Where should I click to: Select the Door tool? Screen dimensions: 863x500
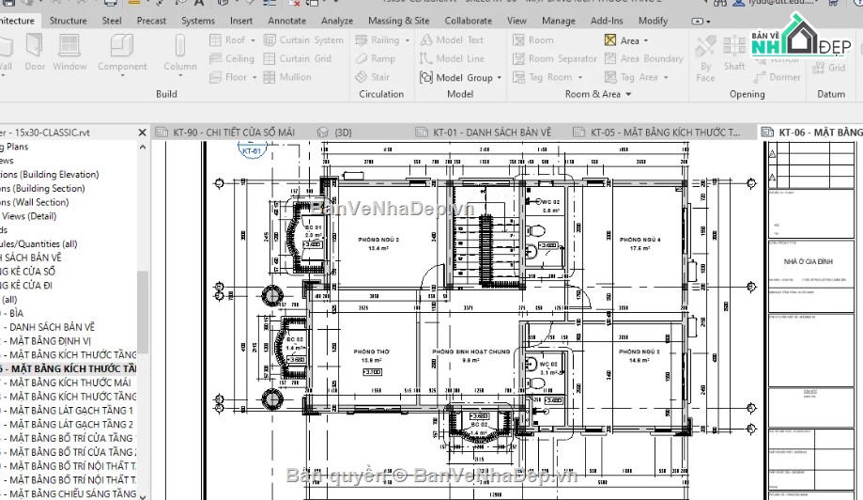pyautogui.click(x=35, y=53)
